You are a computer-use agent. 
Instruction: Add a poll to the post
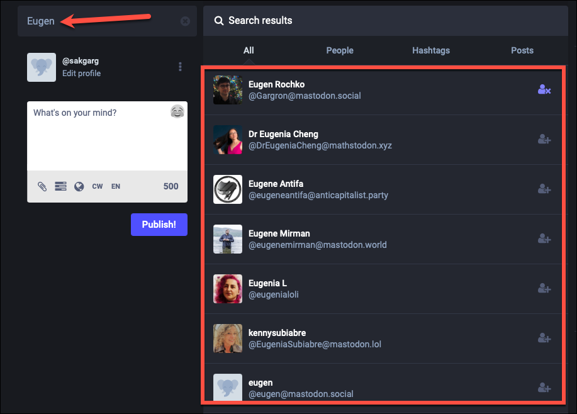(60, 187)
